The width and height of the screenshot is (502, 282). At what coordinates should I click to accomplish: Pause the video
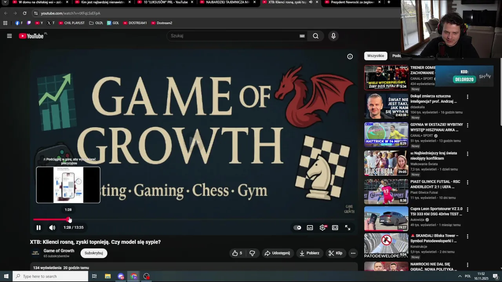38,228
